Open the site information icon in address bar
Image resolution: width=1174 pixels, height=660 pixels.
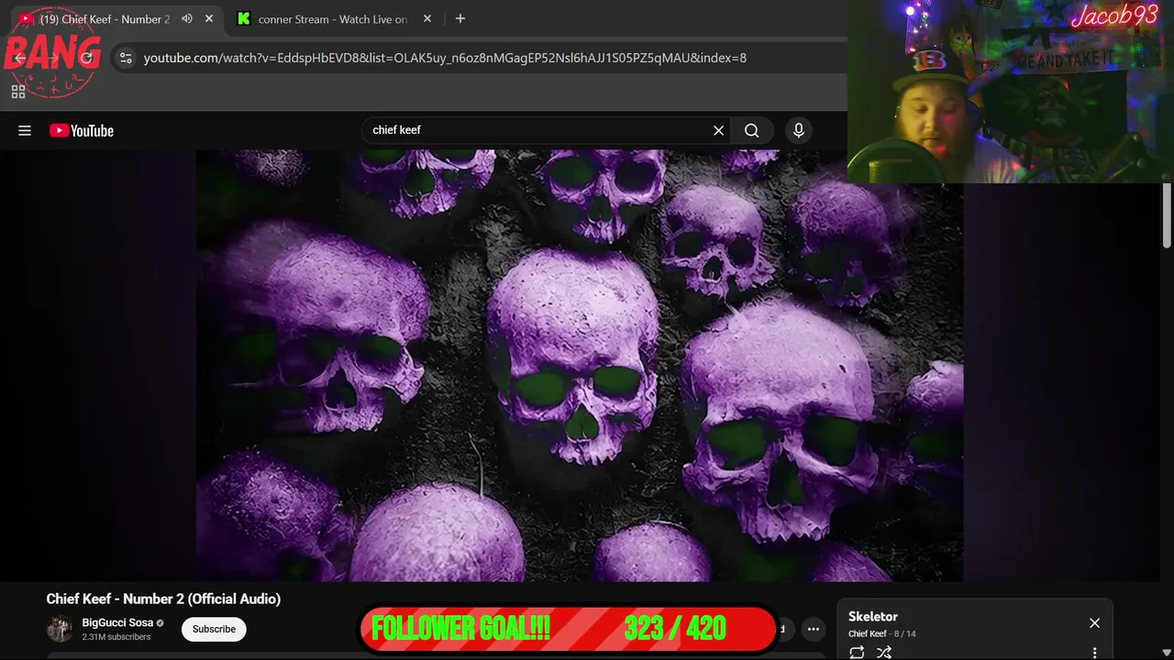(126, 58)
